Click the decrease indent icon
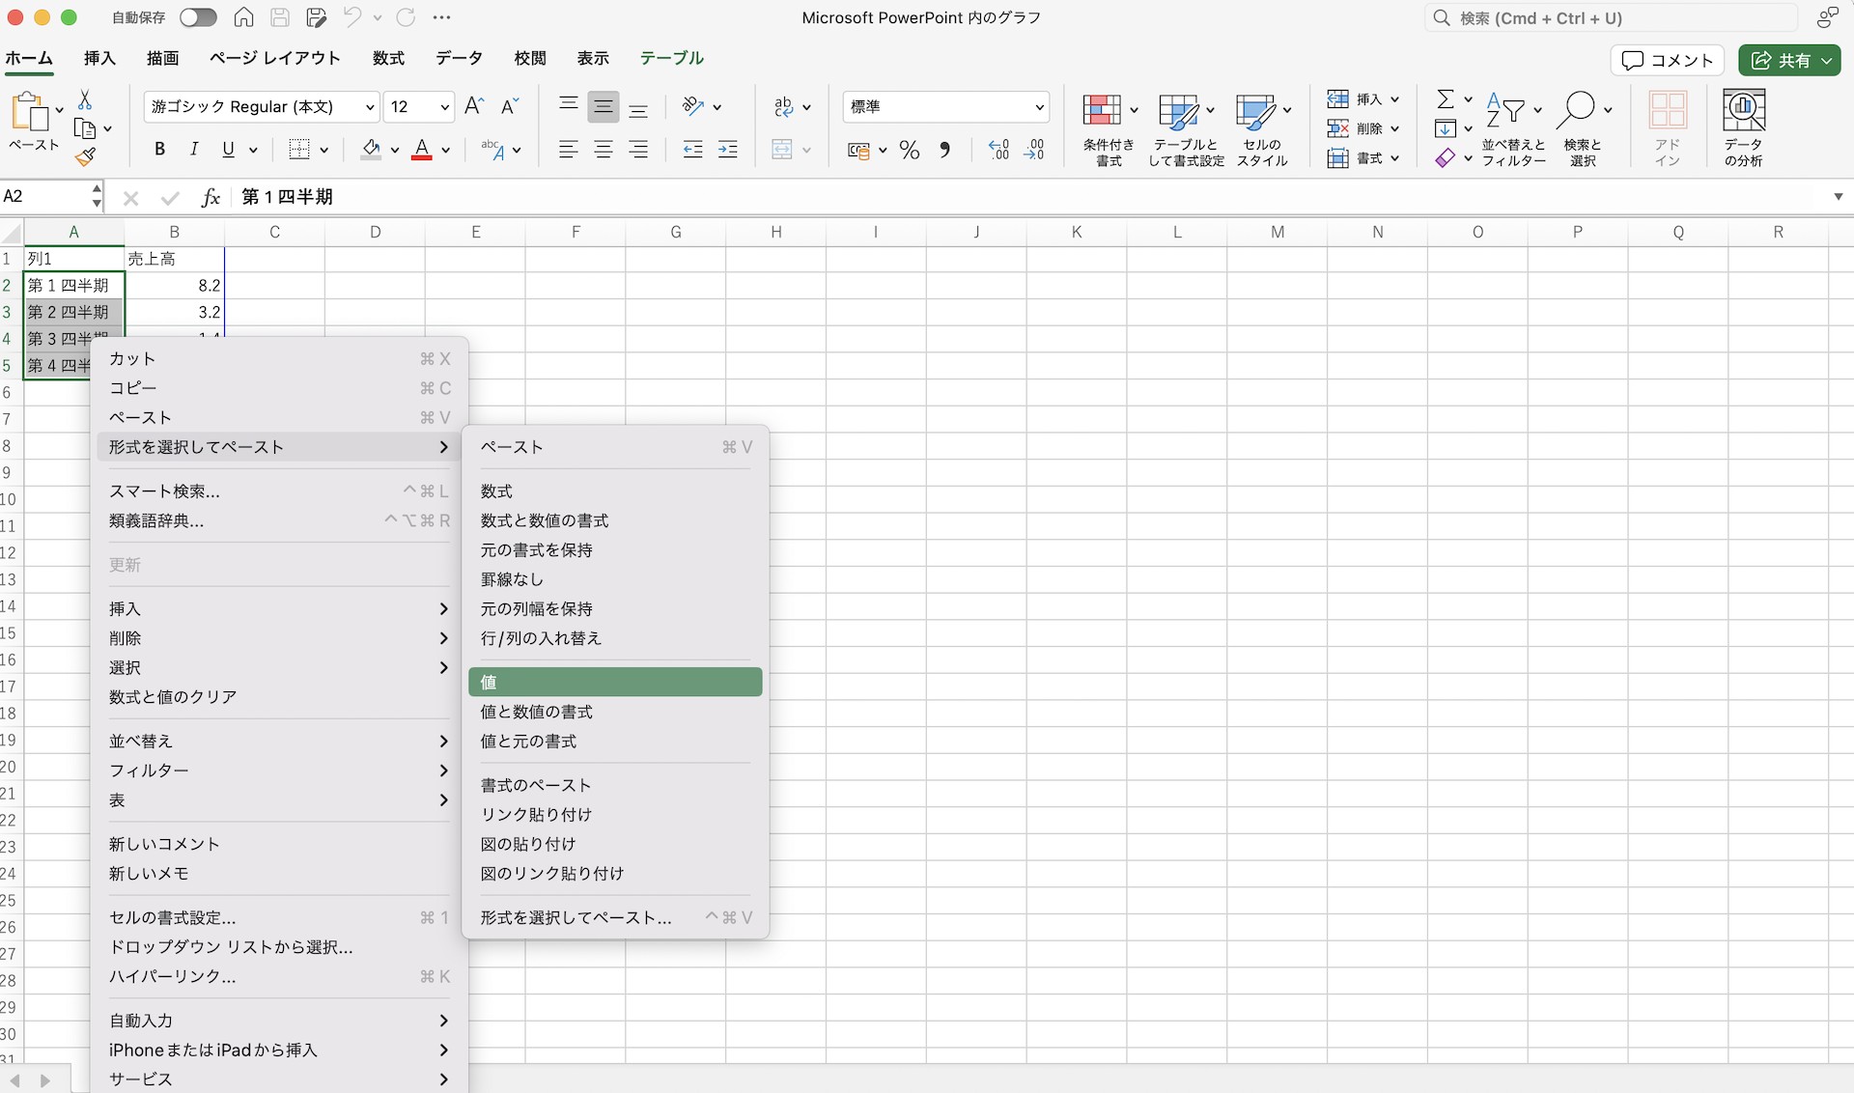This screenshot has height=1093, width=1854. coord(692,150)
